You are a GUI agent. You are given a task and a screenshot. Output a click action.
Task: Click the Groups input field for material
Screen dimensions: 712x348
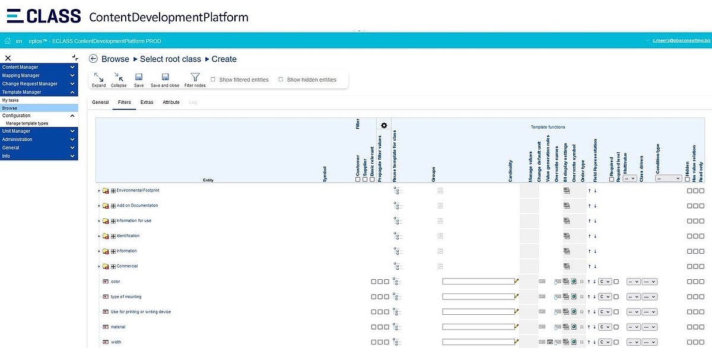(x=478, y=327)
